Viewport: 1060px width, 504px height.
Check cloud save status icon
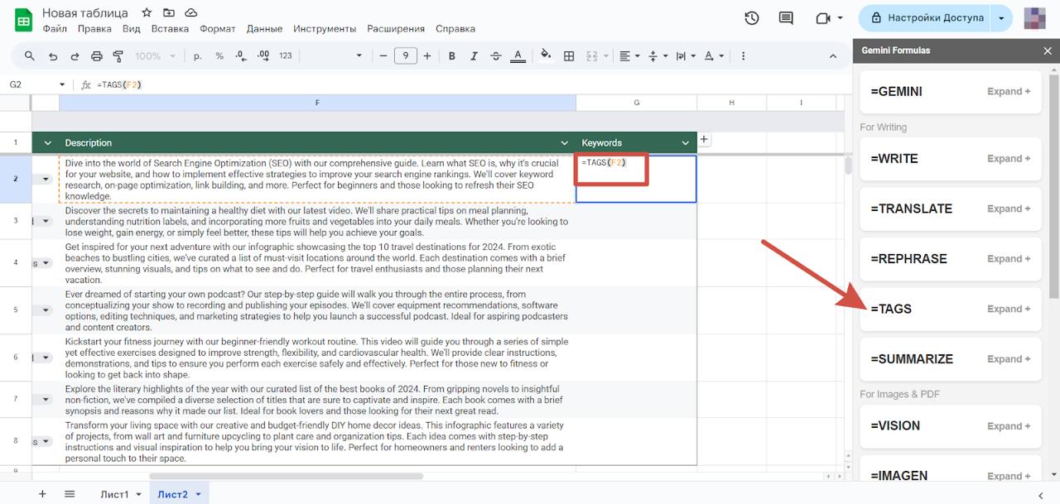191,13
